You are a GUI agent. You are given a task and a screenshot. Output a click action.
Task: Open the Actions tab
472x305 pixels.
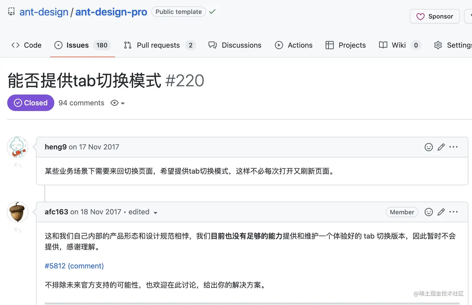tap(293, 45)
